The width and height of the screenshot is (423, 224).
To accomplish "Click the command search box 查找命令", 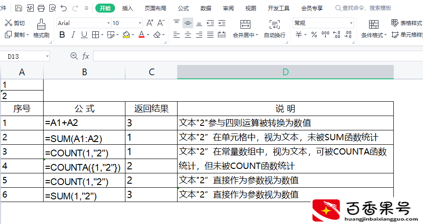I will tap(364, 8).
